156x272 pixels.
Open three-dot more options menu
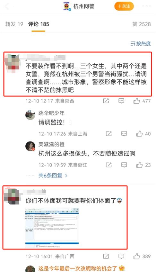[x=147, y=6]
